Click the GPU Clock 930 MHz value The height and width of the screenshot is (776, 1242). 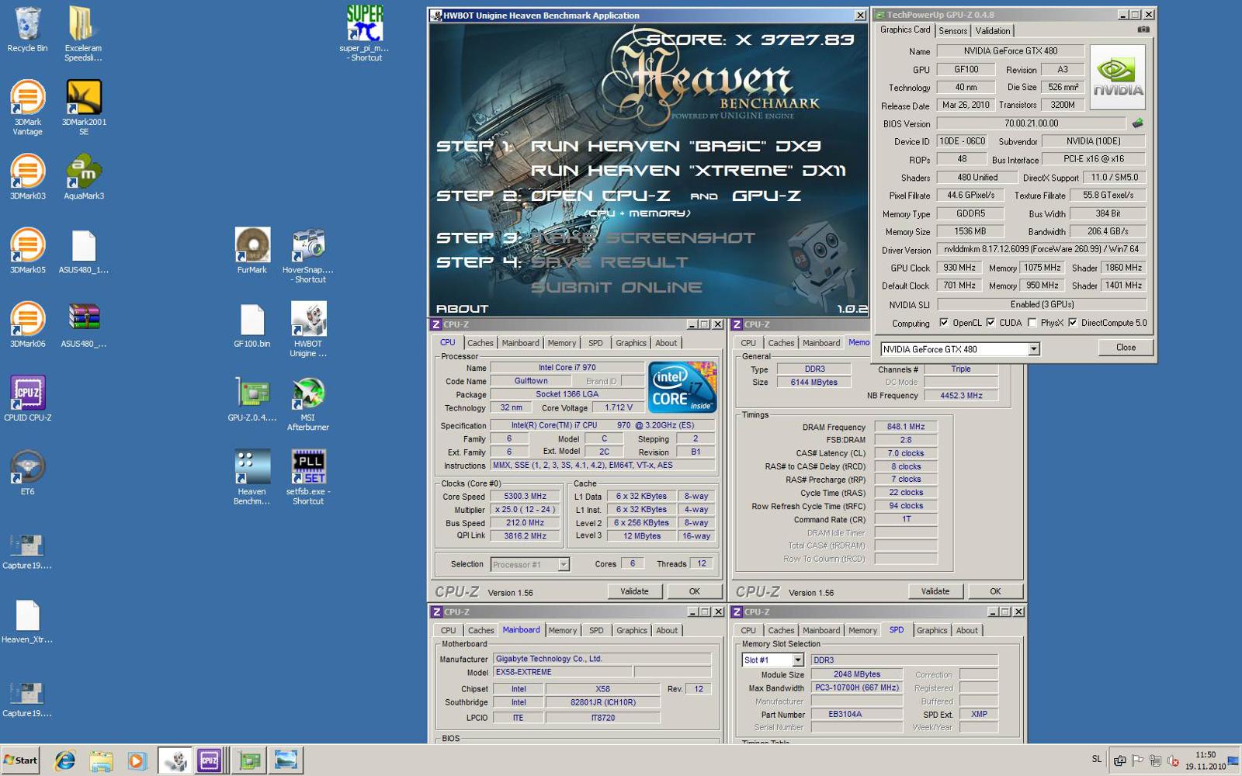click(x=959, y=268)
